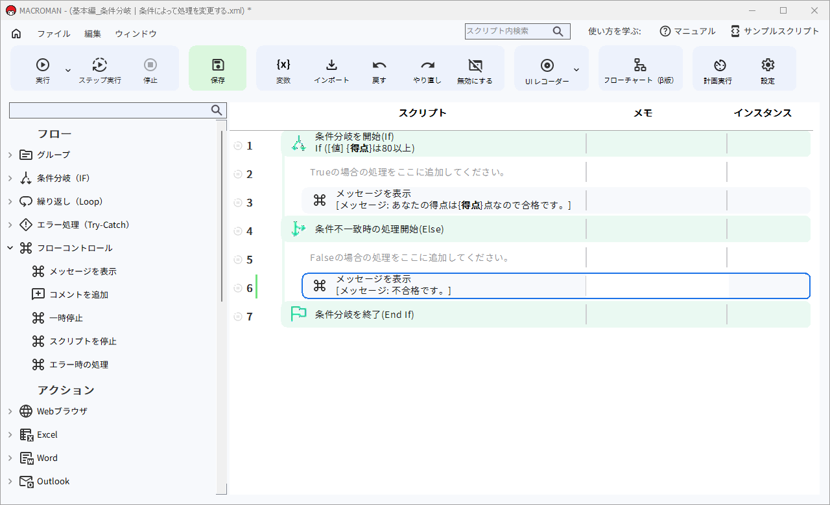Run the script with 実行 button
Screen dimensions: 830x505
coord(43,71)
